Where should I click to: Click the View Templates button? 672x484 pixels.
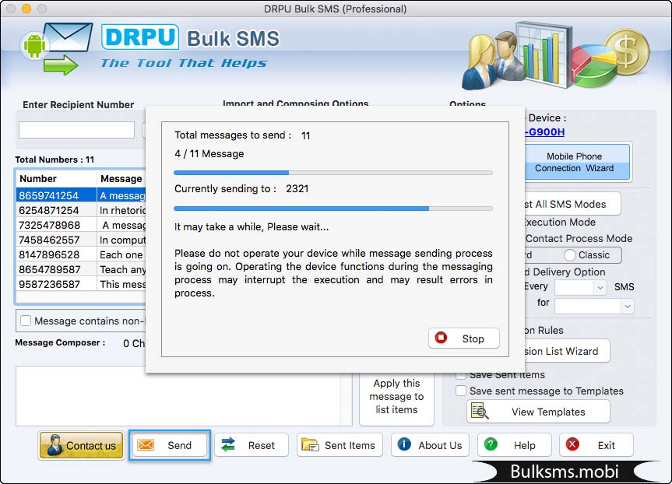pos(538,411)
